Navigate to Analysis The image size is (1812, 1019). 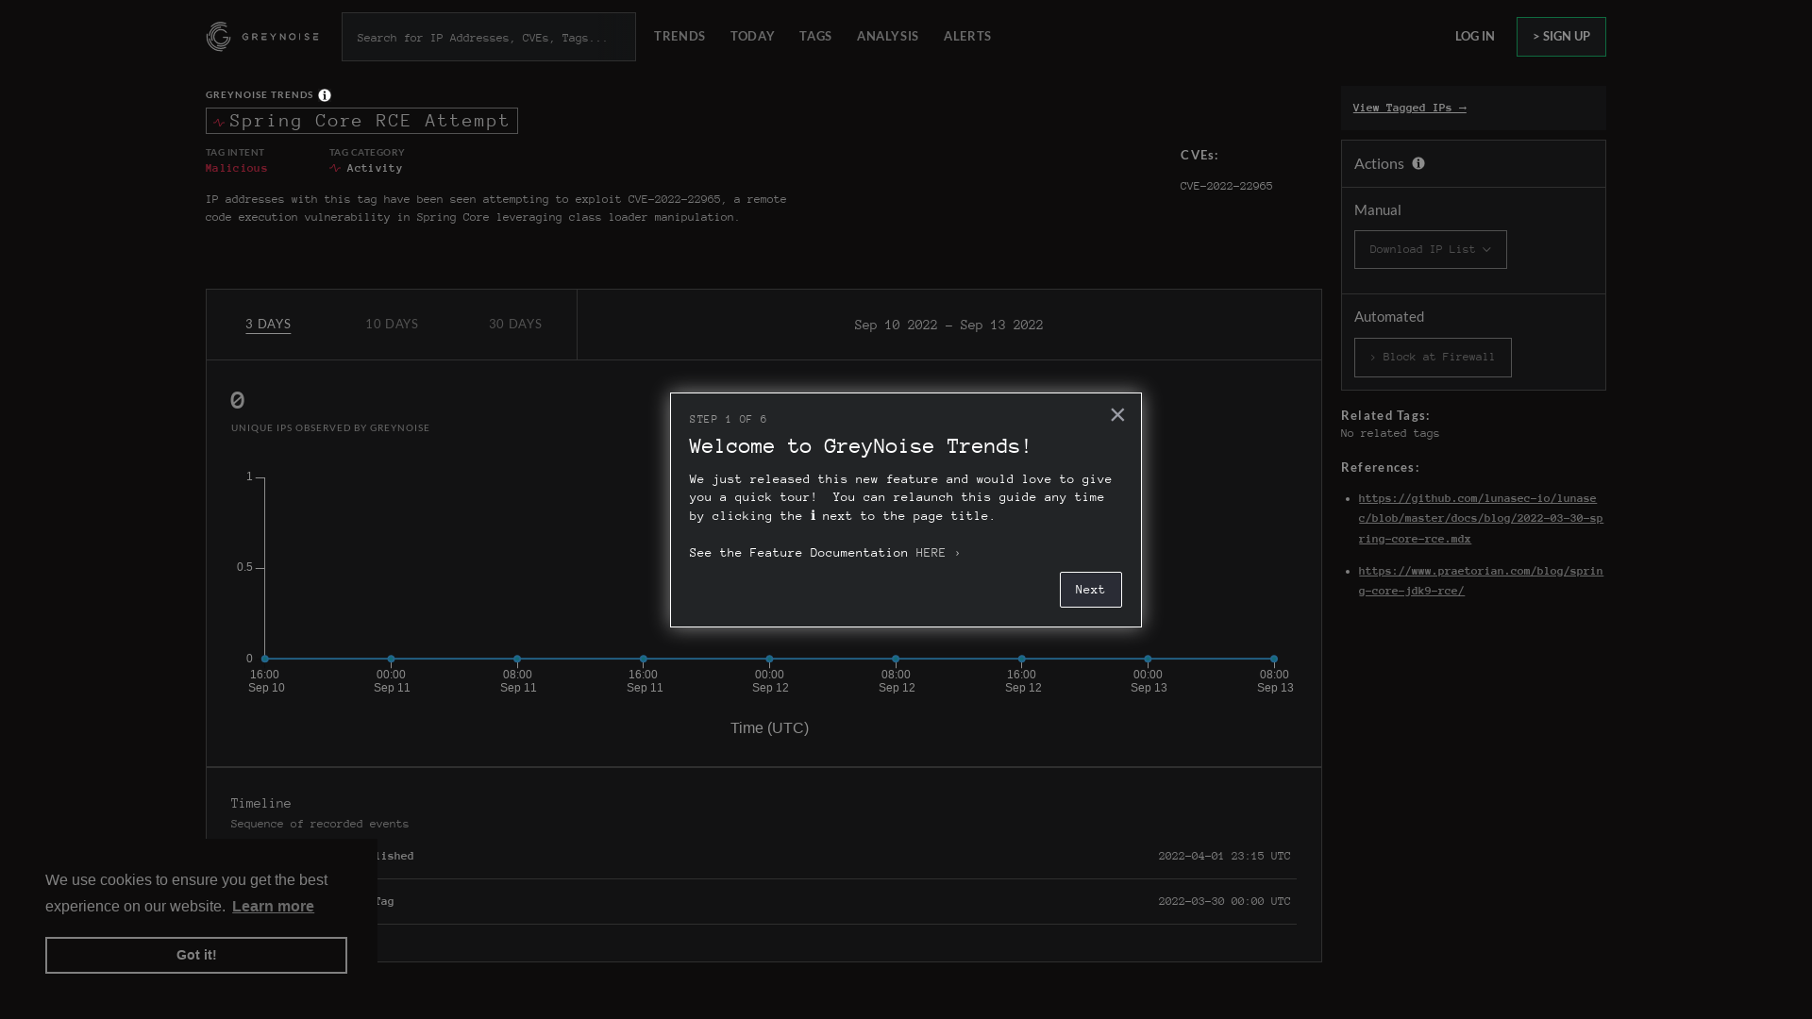tap(887, 37)
